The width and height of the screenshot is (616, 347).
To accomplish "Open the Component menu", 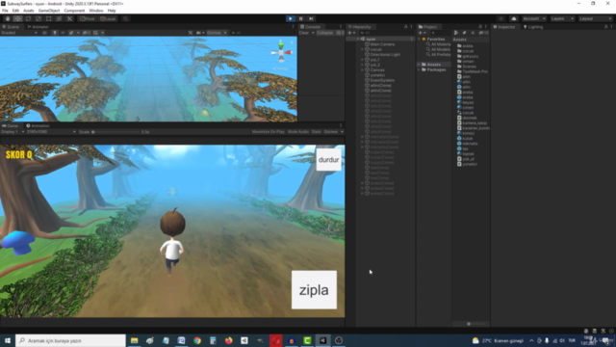I will coord(74,11).
